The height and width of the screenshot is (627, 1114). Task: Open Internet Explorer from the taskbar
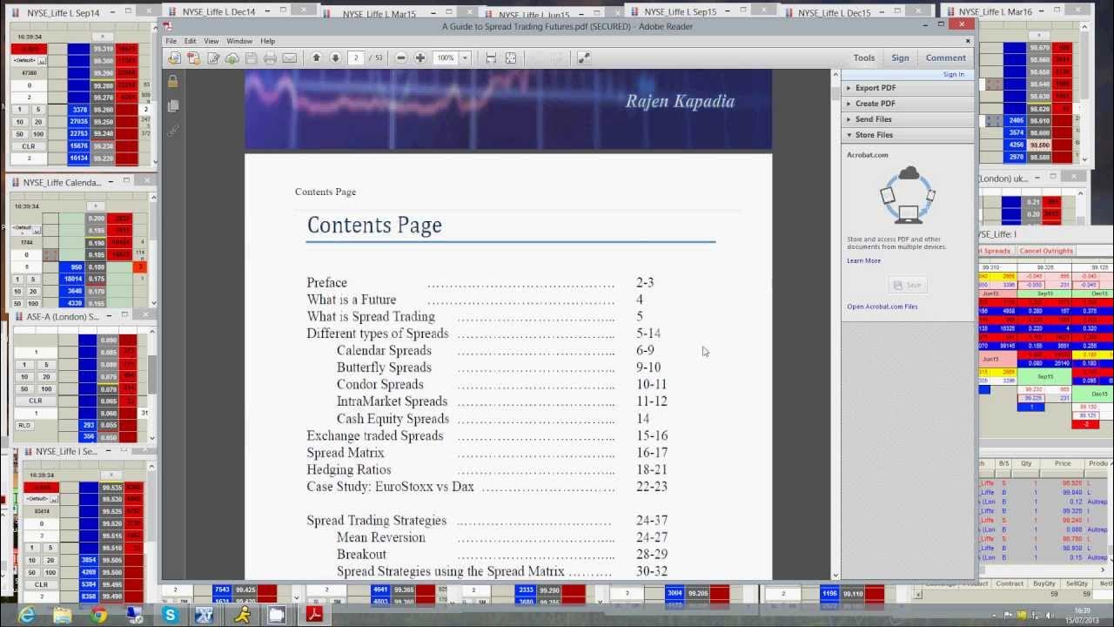27,615
